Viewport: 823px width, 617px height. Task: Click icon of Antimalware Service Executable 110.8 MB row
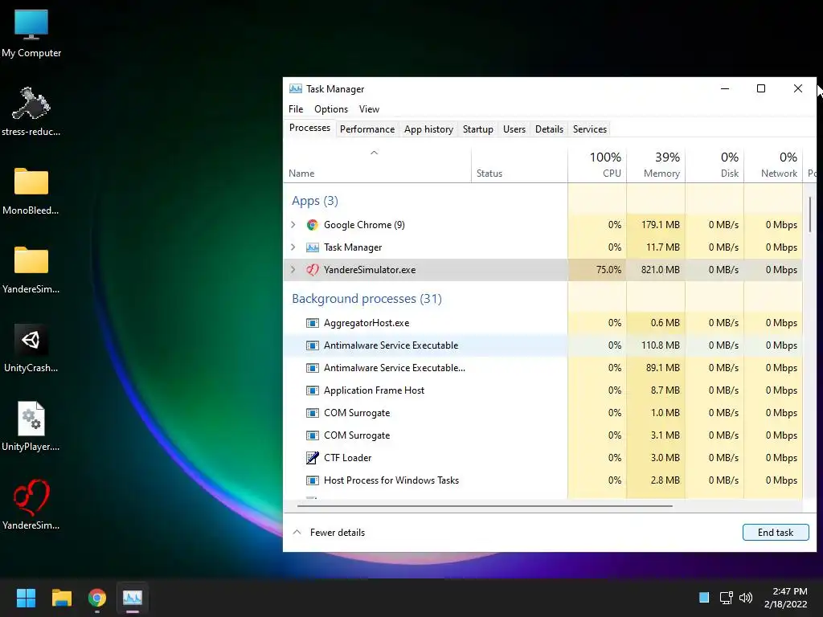click(313, 345)
